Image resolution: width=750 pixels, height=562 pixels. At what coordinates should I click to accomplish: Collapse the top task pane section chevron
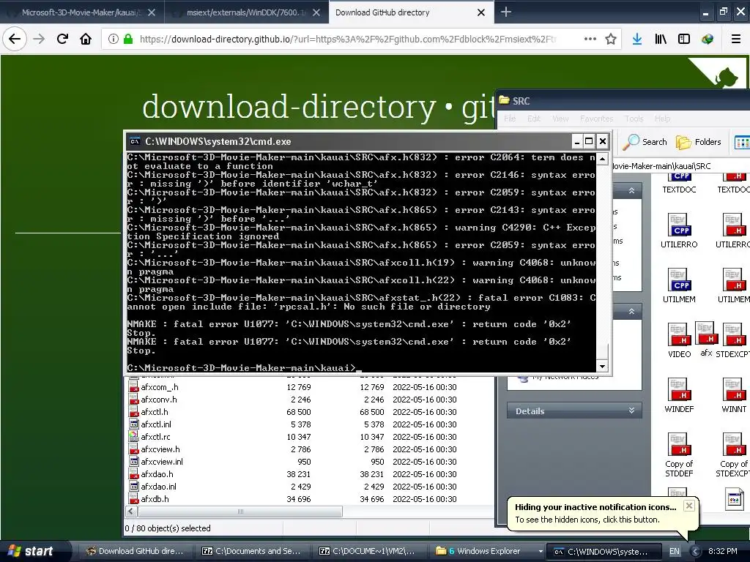631,190
